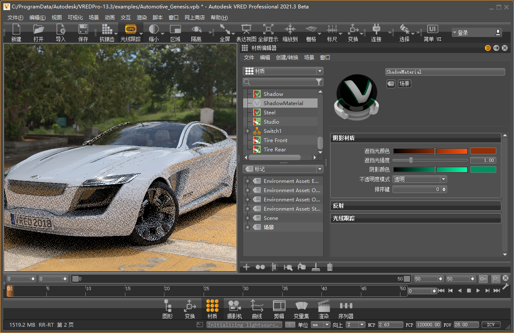The height and width of the screenshot is (333, 514).
Task: Click the Import (导入) toolbar icon
Action: click(61, 32)
